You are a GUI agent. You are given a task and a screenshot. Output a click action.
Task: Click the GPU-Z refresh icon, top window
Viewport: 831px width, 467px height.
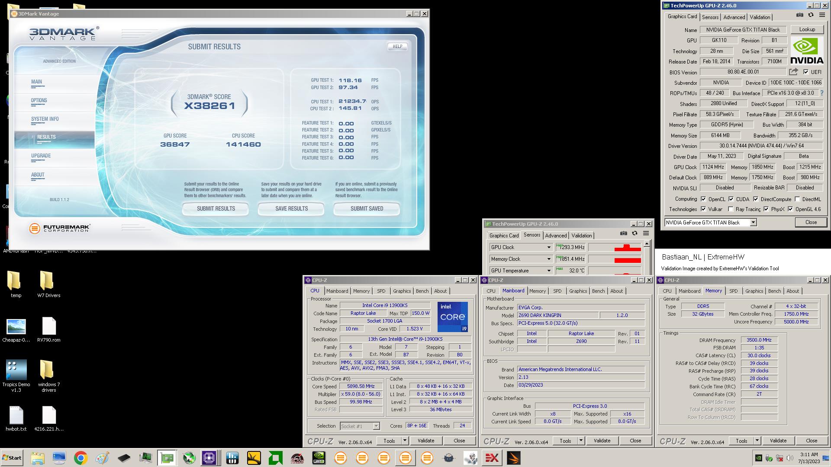point(811,15)
